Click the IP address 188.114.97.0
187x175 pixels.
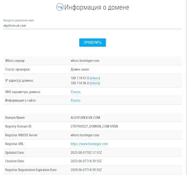click(80, 78)
